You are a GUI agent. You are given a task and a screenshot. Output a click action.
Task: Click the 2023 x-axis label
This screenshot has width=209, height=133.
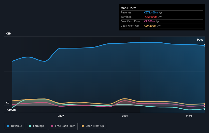[125, 116]
